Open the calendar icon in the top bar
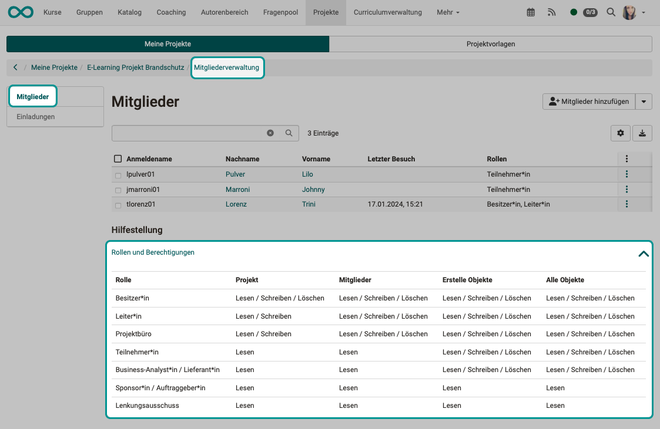 tap(530, 11)
